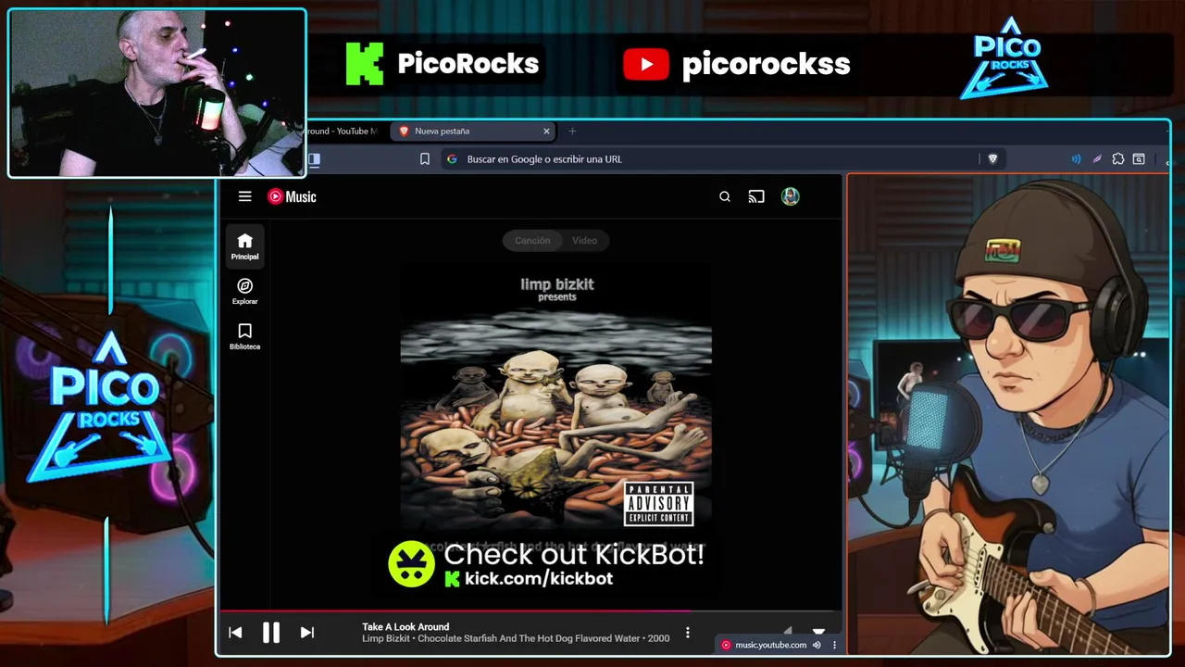This screenshot has height=667, width=1185.
Task: Toggle the browser left sidebar panel button
Action: click(315, 159)
